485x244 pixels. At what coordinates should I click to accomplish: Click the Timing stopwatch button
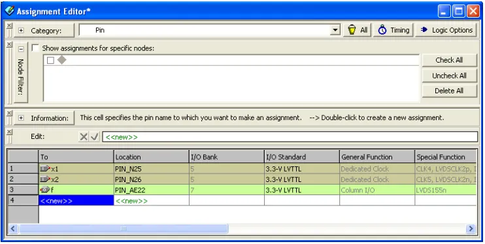click(393, 30)
